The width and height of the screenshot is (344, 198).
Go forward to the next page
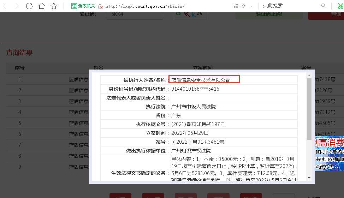pos(17,6)
